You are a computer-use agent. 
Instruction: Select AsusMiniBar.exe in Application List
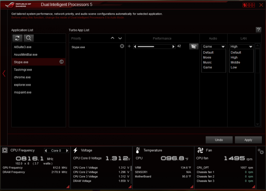pyautogui.click(x=38, y=55)
